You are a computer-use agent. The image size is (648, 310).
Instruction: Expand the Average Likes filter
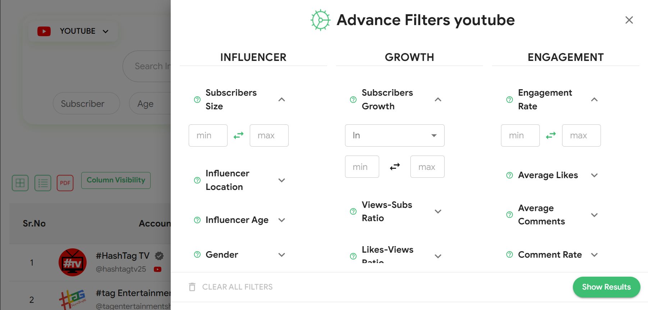[x=594, y=175]
